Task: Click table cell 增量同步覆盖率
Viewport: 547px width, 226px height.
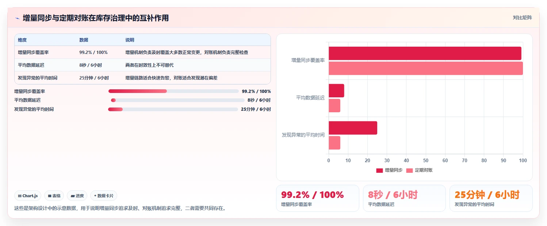Action: click(x=33, y=52)
